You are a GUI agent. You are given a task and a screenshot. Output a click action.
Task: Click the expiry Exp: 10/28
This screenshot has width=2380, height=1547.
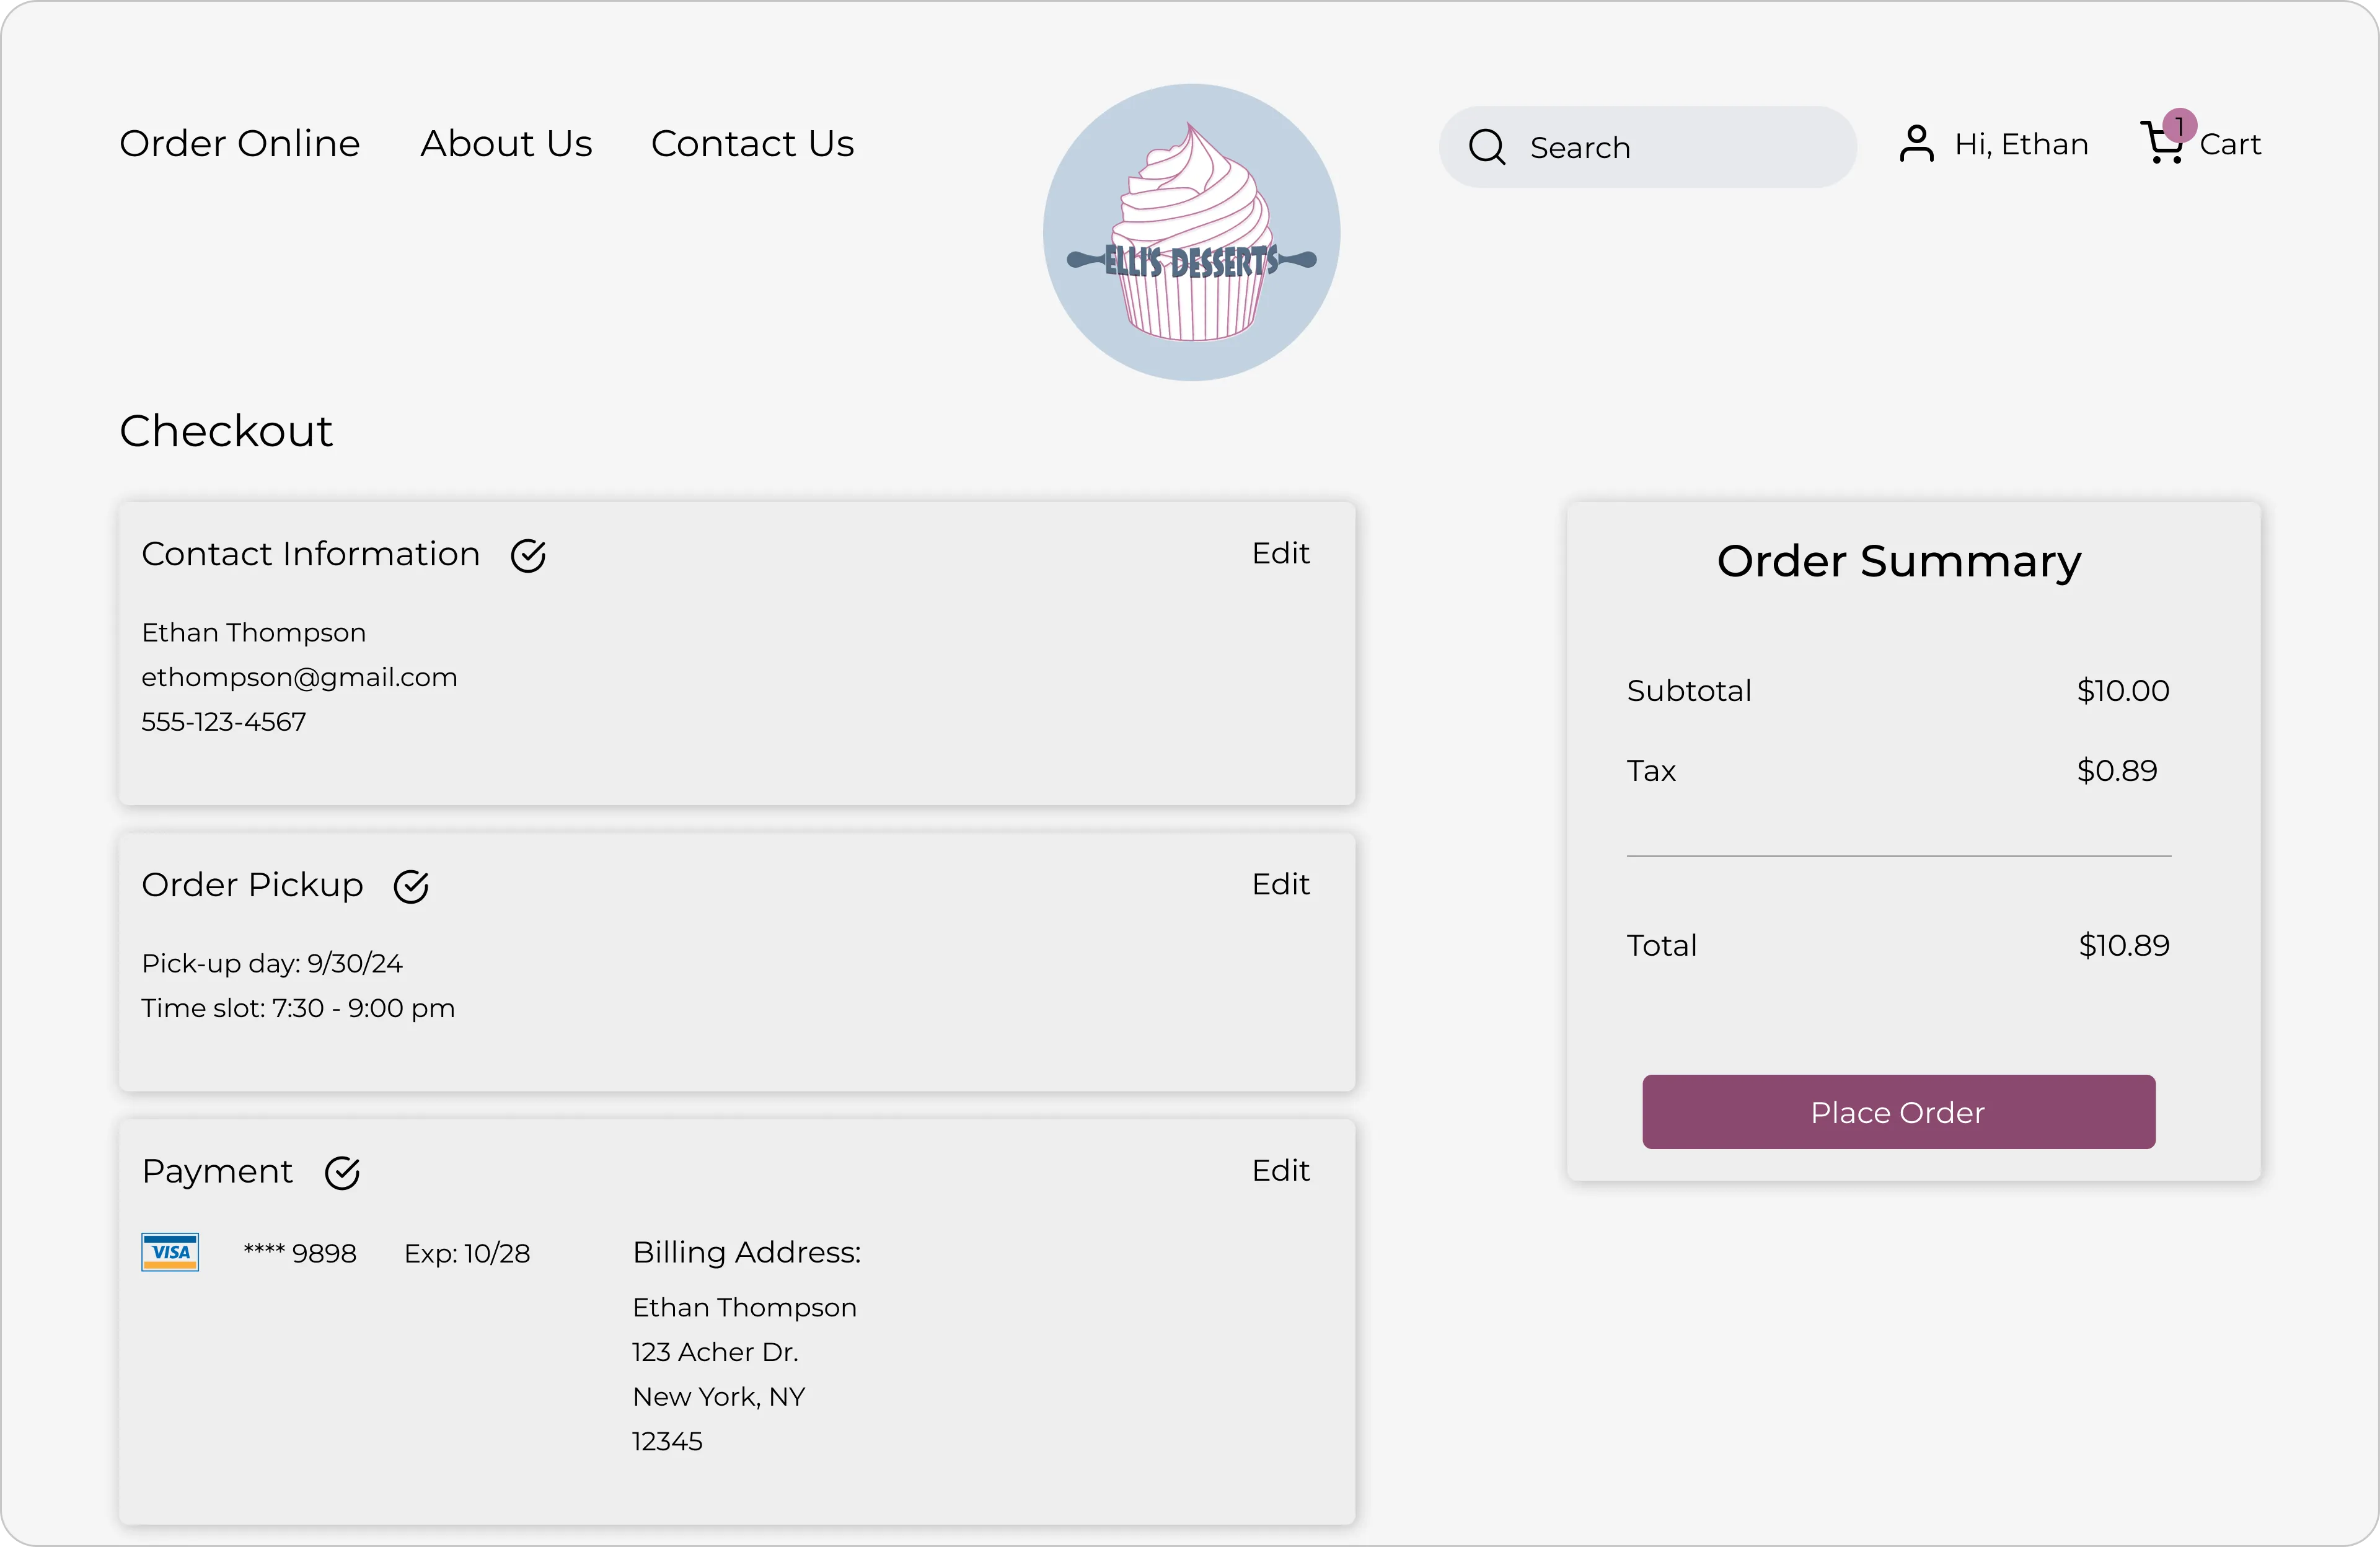click(x=467, y=1253)
